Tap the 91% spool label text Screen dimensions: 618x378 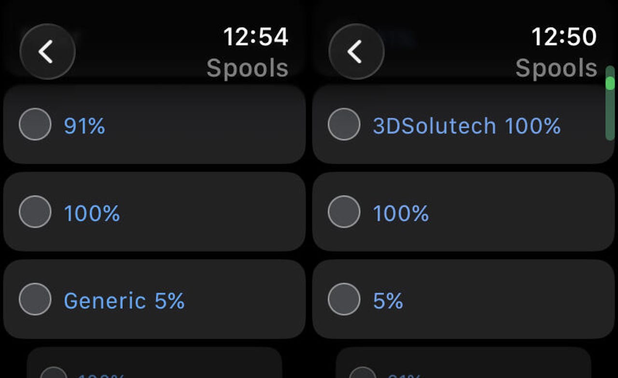point(84,126)
